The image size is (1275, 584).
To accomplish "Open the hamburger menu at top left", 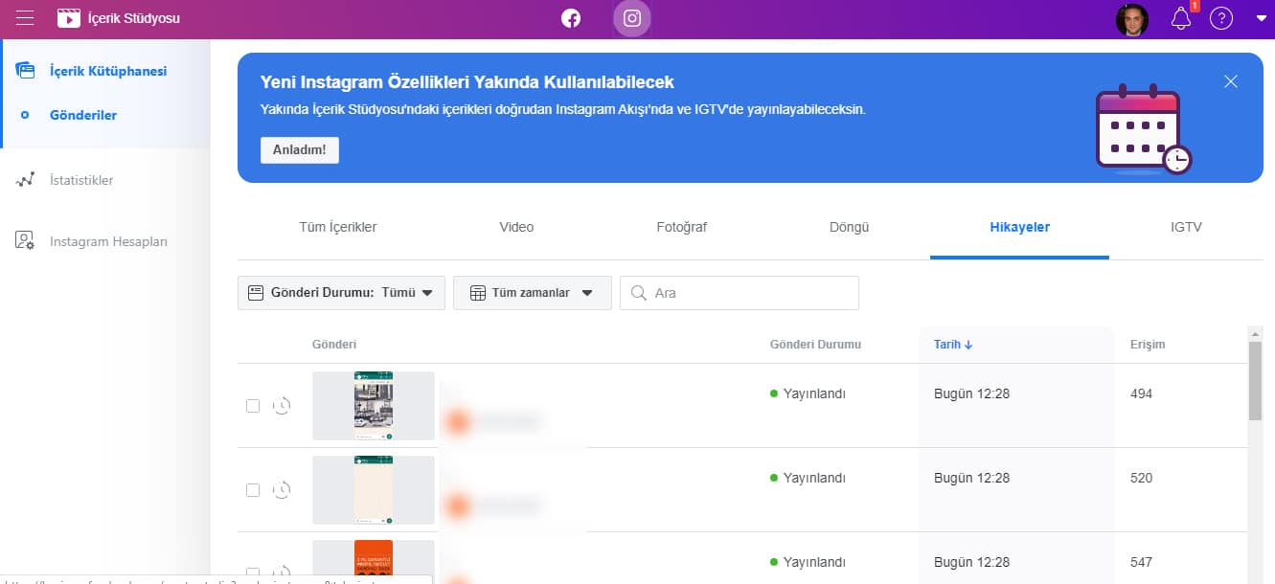I will click(25, 18).
